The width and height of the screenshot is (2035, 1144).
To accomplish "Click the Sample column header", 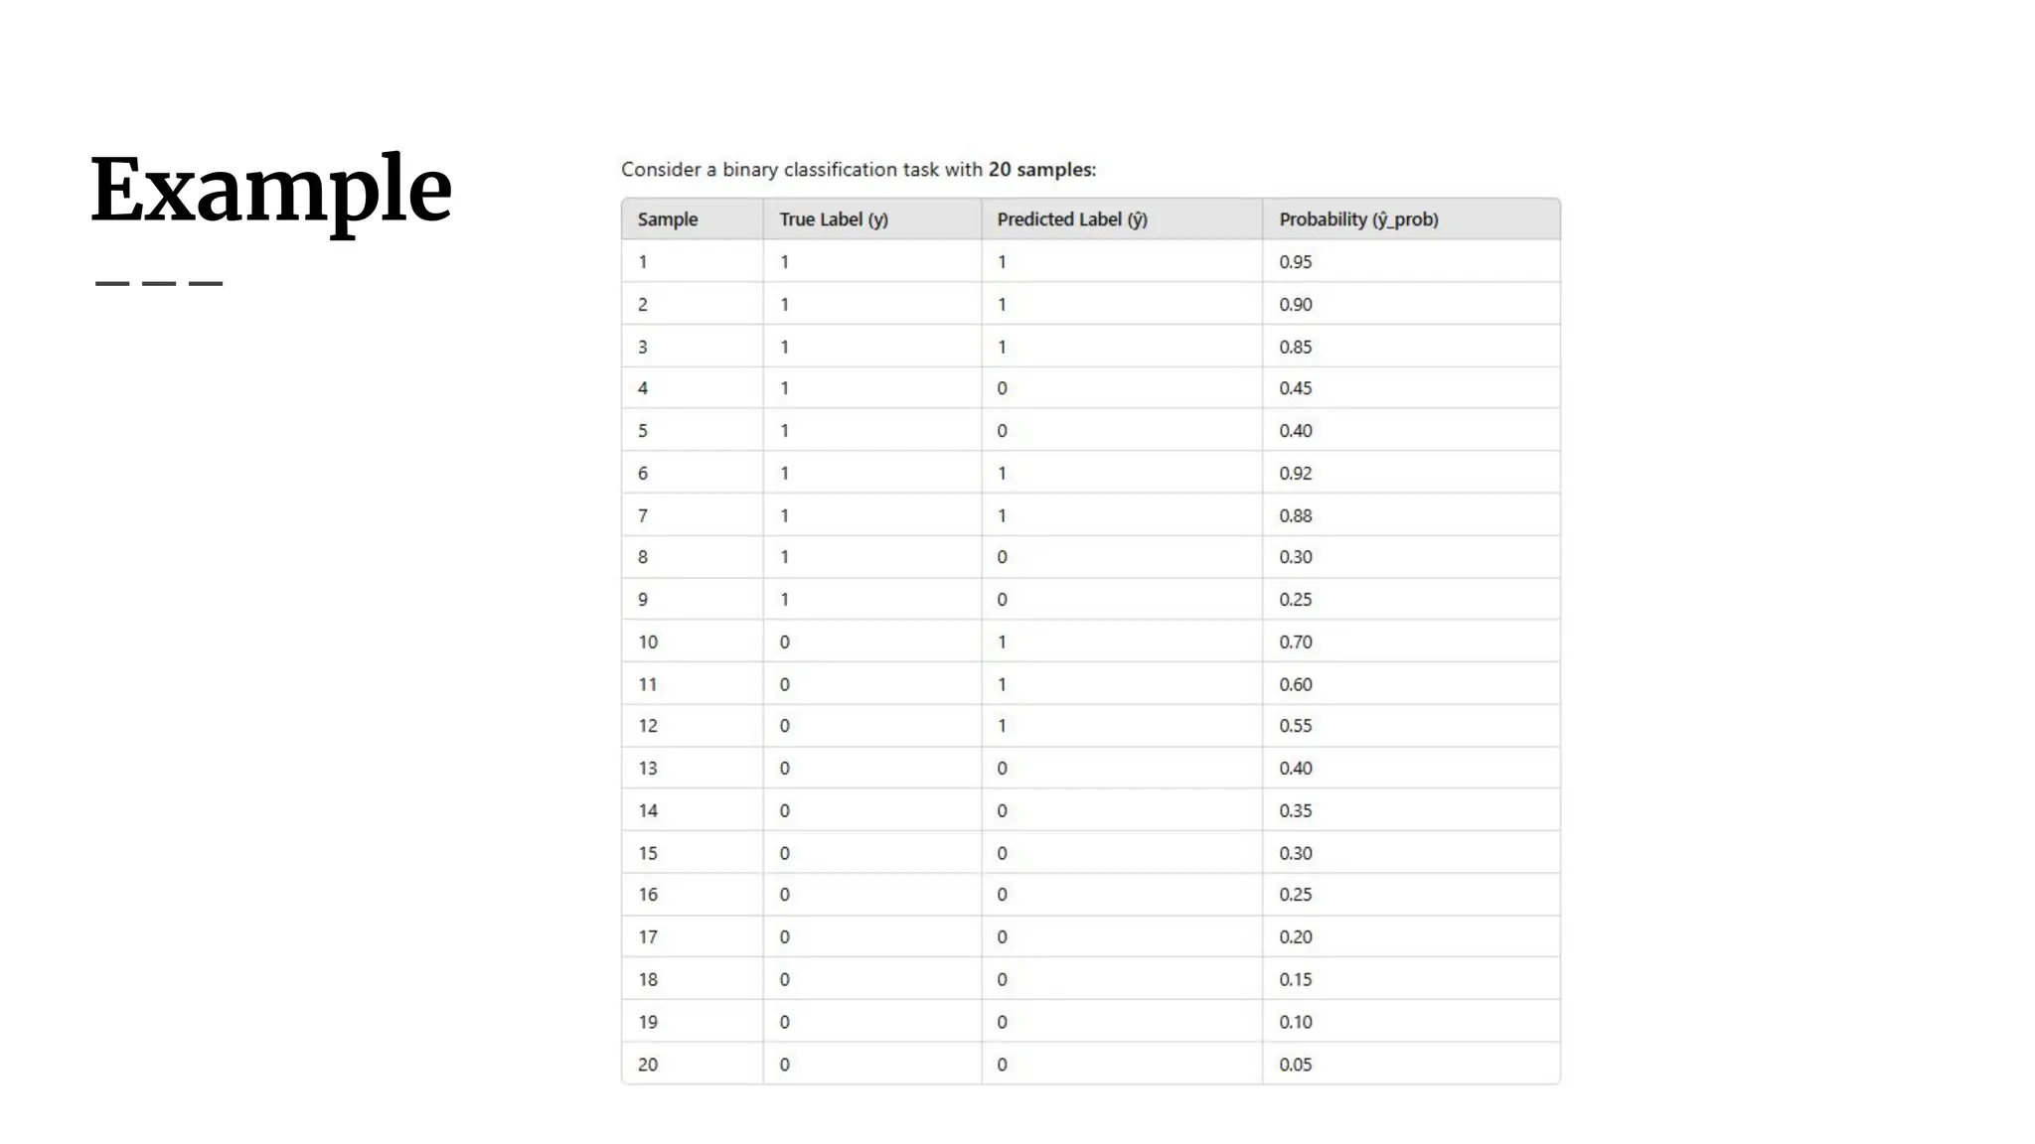I will click(668, 219).
